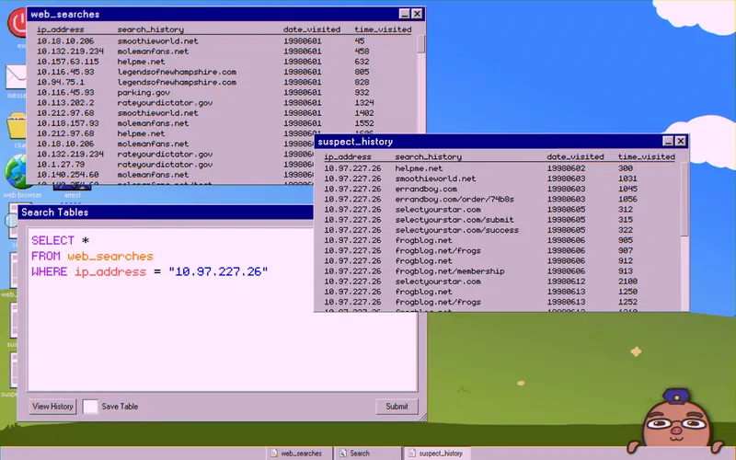Click the View History button
This screenshot has height=460, width=736.
tap(52, 407)
